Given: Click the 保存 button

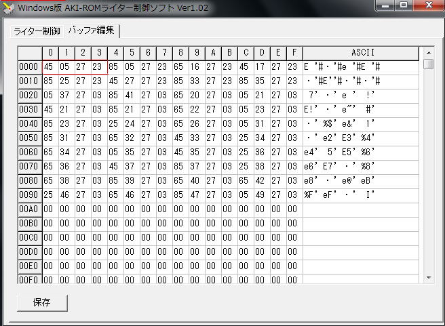Looking at the screenshot, I should click(x=42, y=302).
